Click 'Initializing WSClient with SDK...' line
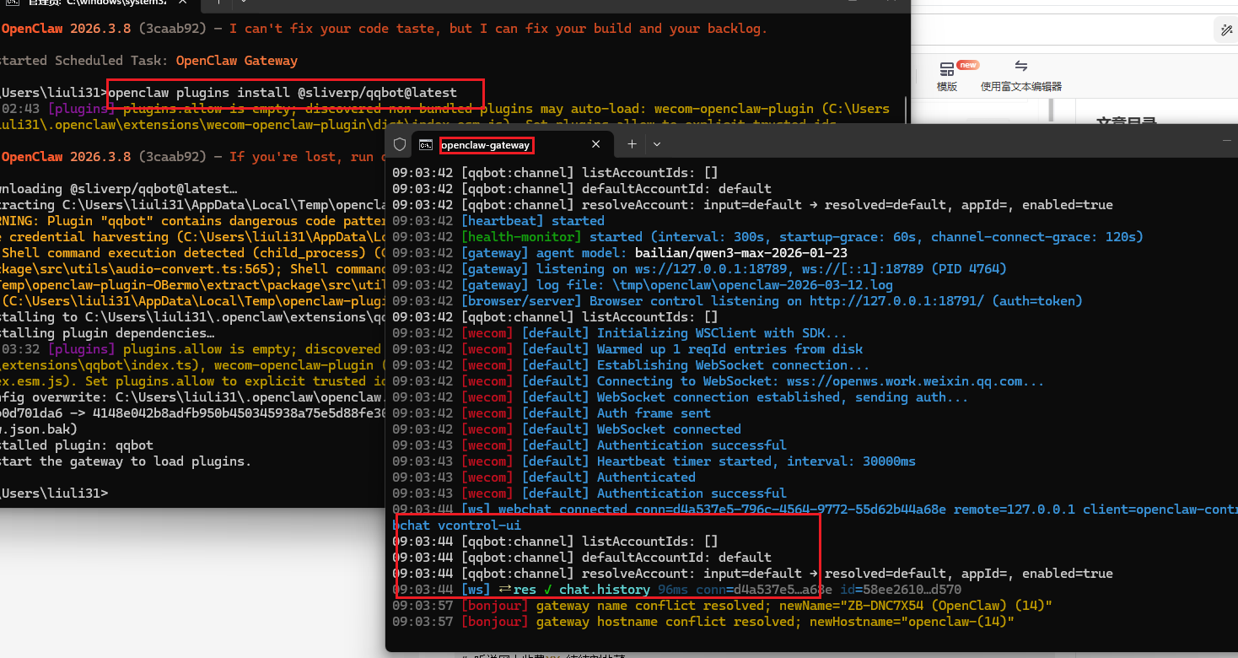The height and width of the screenshot is (658, 1238). (x=619, y=333)
